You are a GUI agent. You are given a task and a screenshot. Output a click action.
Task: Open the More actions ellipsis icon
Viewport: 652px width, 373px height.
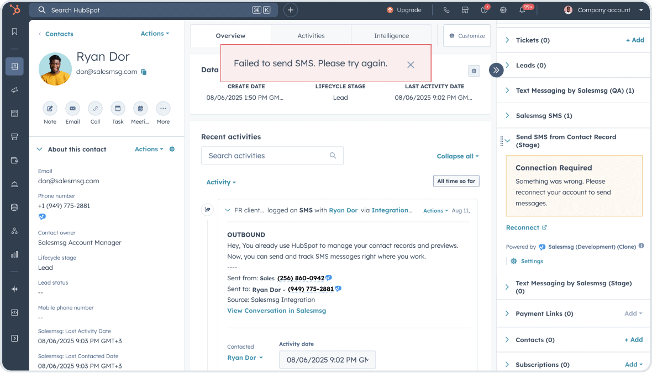click(x=163, y=108)
